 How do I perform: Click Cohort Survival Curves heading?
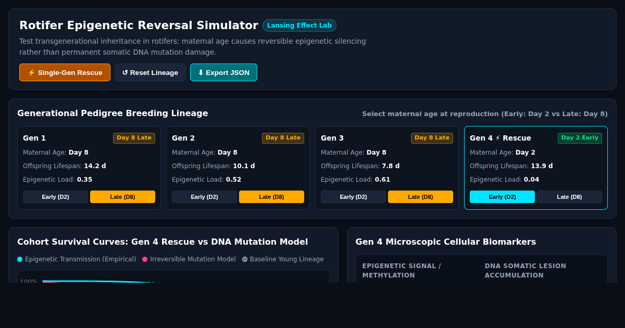162,242
